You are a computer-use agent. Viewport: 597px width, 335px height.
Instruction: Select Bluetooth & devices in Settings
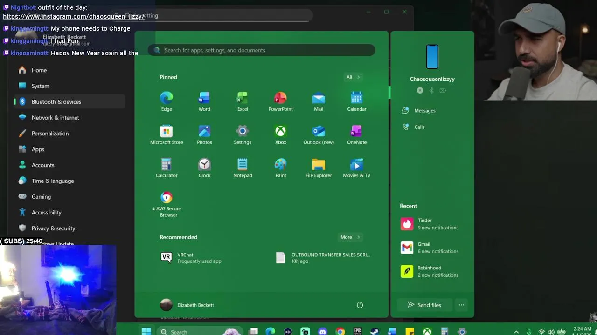[69, 102]
